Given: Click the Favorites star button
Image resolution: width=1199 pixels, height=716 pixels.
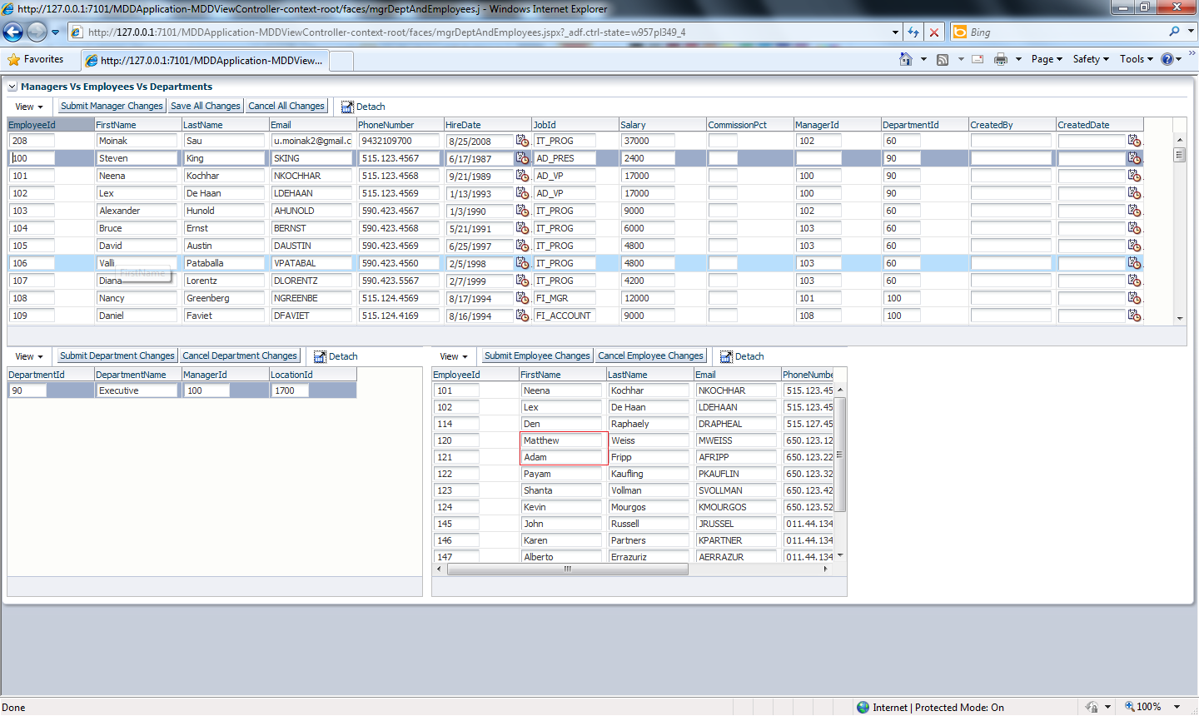Looking at the screenshot, I should 36,59.
